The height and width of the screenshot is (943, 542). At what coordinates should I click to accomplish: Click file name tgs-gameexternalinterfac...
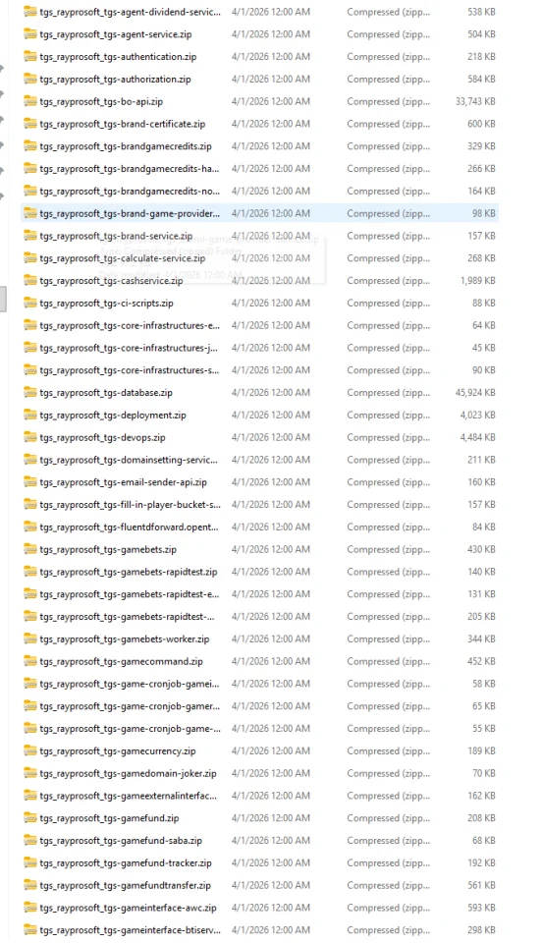pos(129,796)
